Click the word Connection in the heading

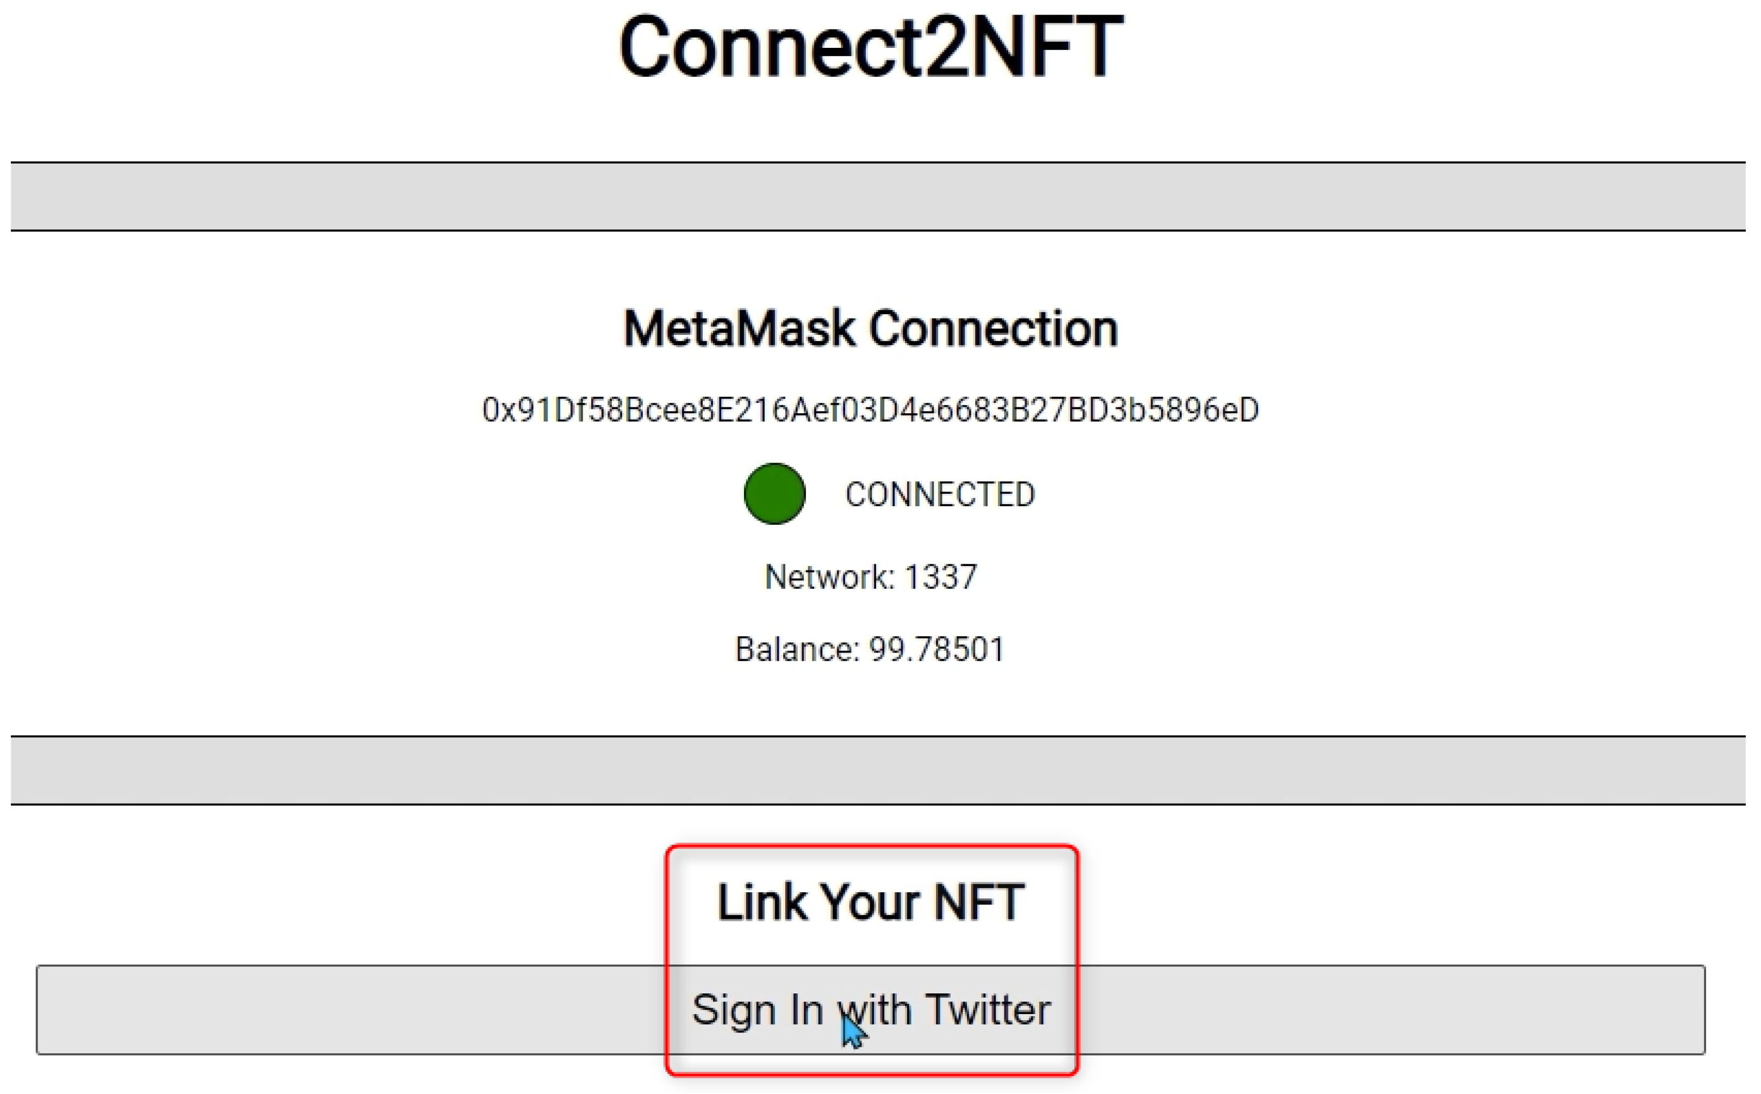[994, 328]
